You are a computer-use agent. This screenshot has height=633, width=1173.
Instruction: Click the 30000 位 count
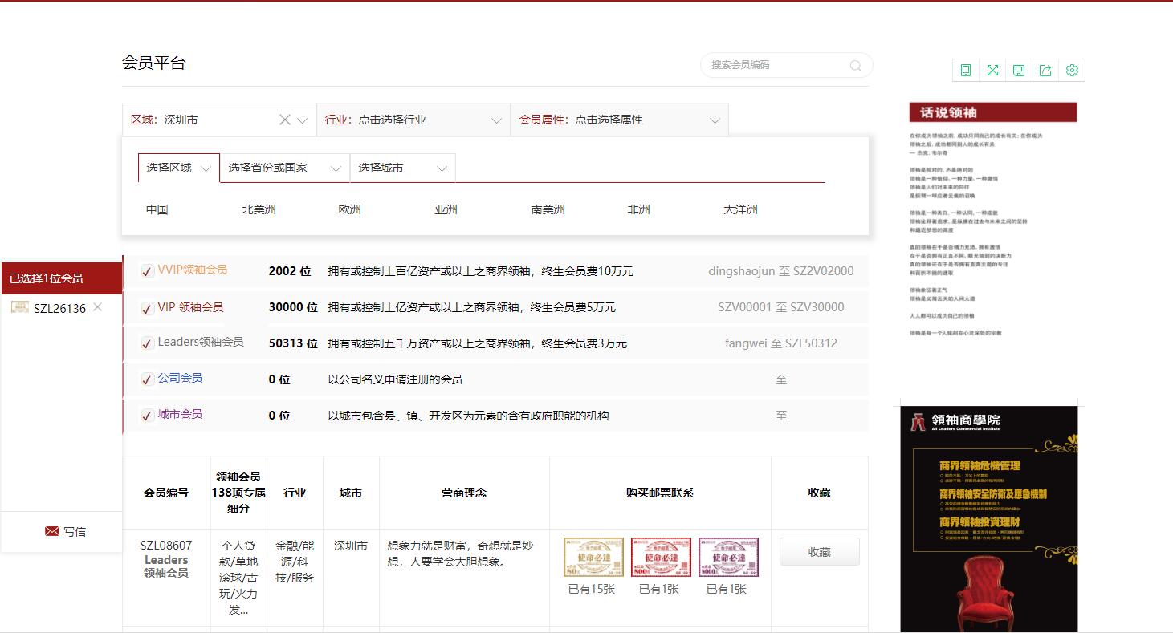coord(293,307)
